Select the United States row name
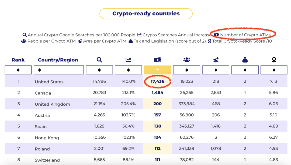The image size is (291, 165). tap(49, 82)
